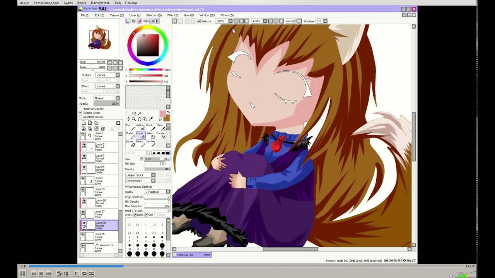
Task: Open the Stabilizer dropdown
Action: click(x=321, y=21)
